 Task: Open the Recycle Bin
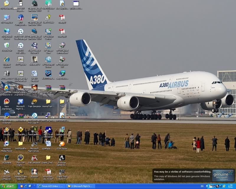(6, 47)
